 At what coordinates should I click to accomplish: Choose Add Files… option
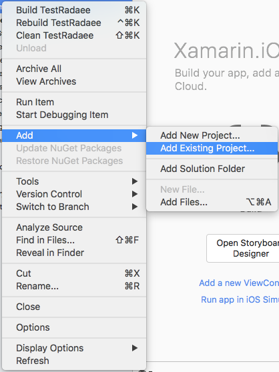[x=212, y=203]
